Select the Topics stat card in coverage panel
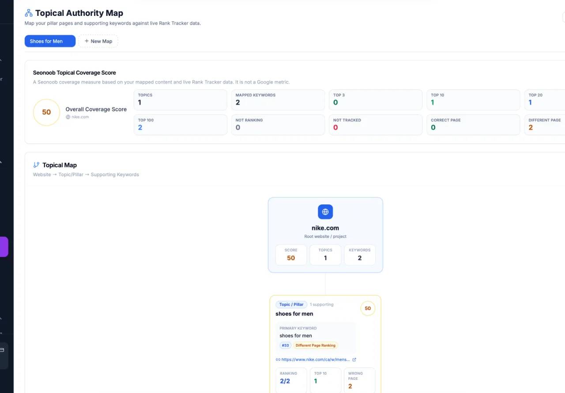 (181, 100)
